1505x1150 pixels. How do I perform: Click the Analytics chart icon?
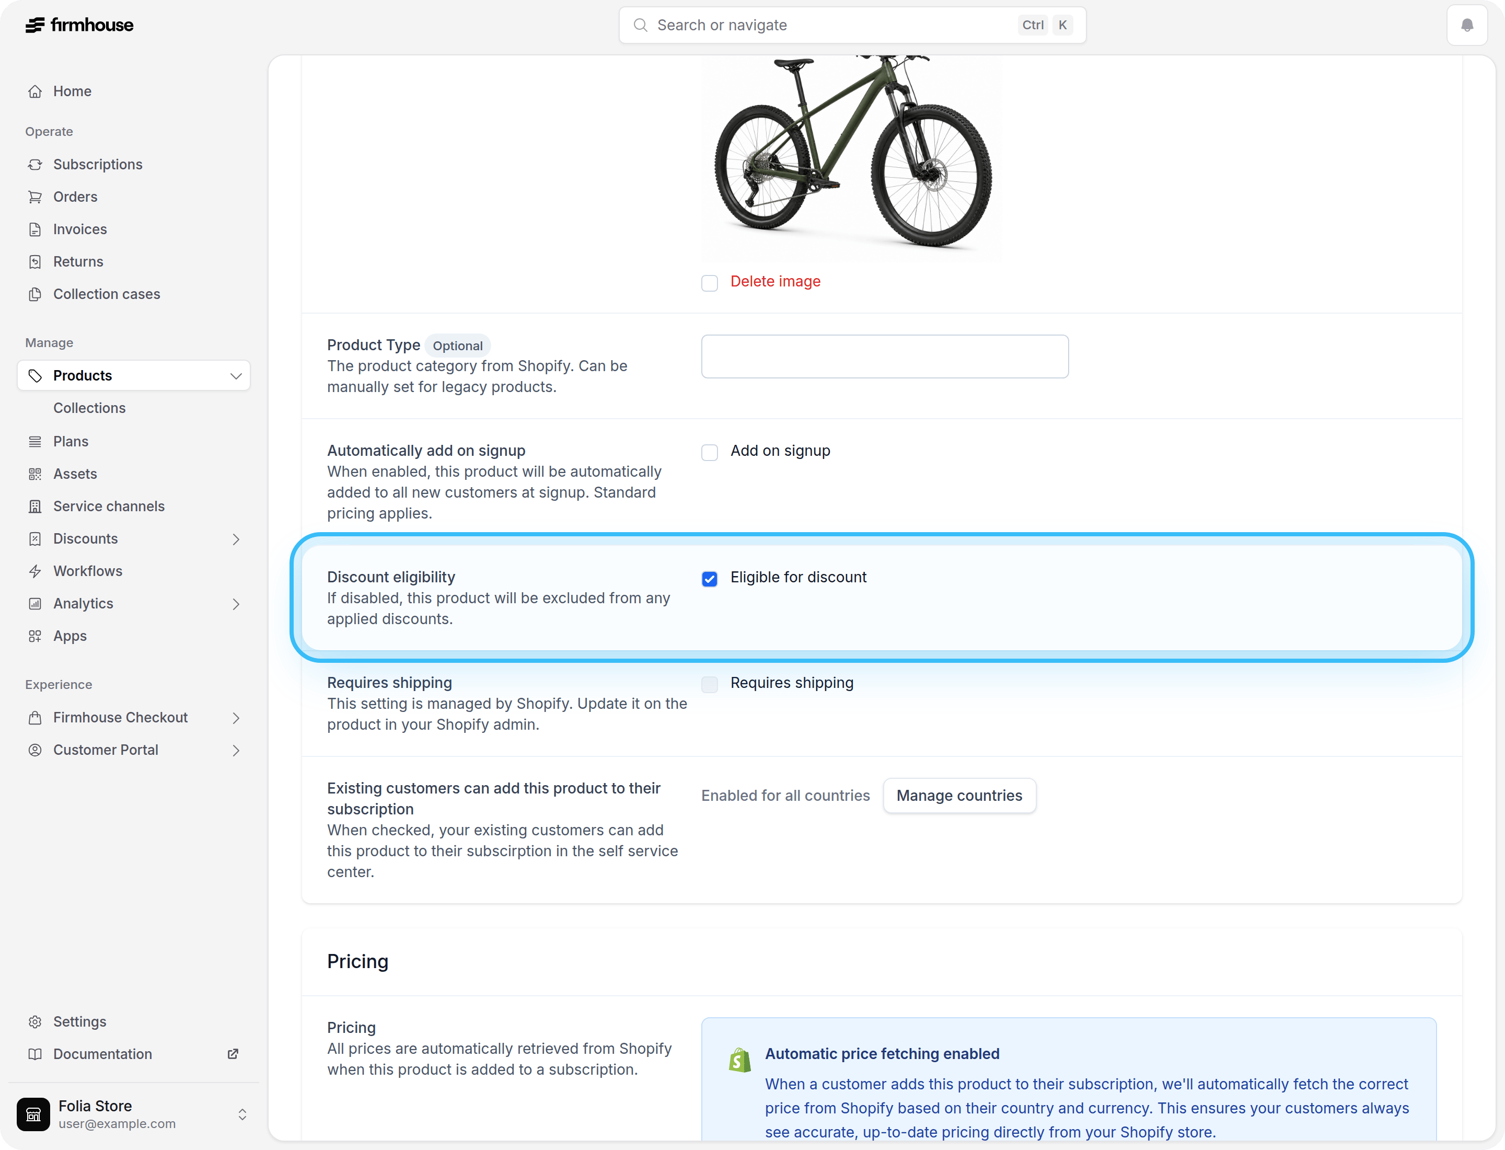(35, 604)
